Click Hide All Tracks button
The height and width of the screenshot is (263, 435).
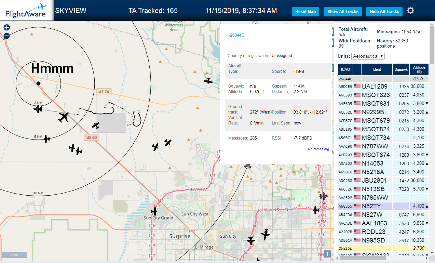click(x=384, y=12)
